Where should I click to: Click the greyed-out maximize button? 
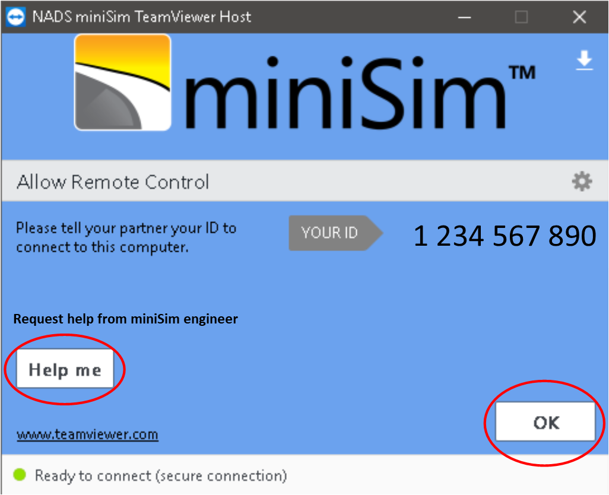[x=521, y=17]
